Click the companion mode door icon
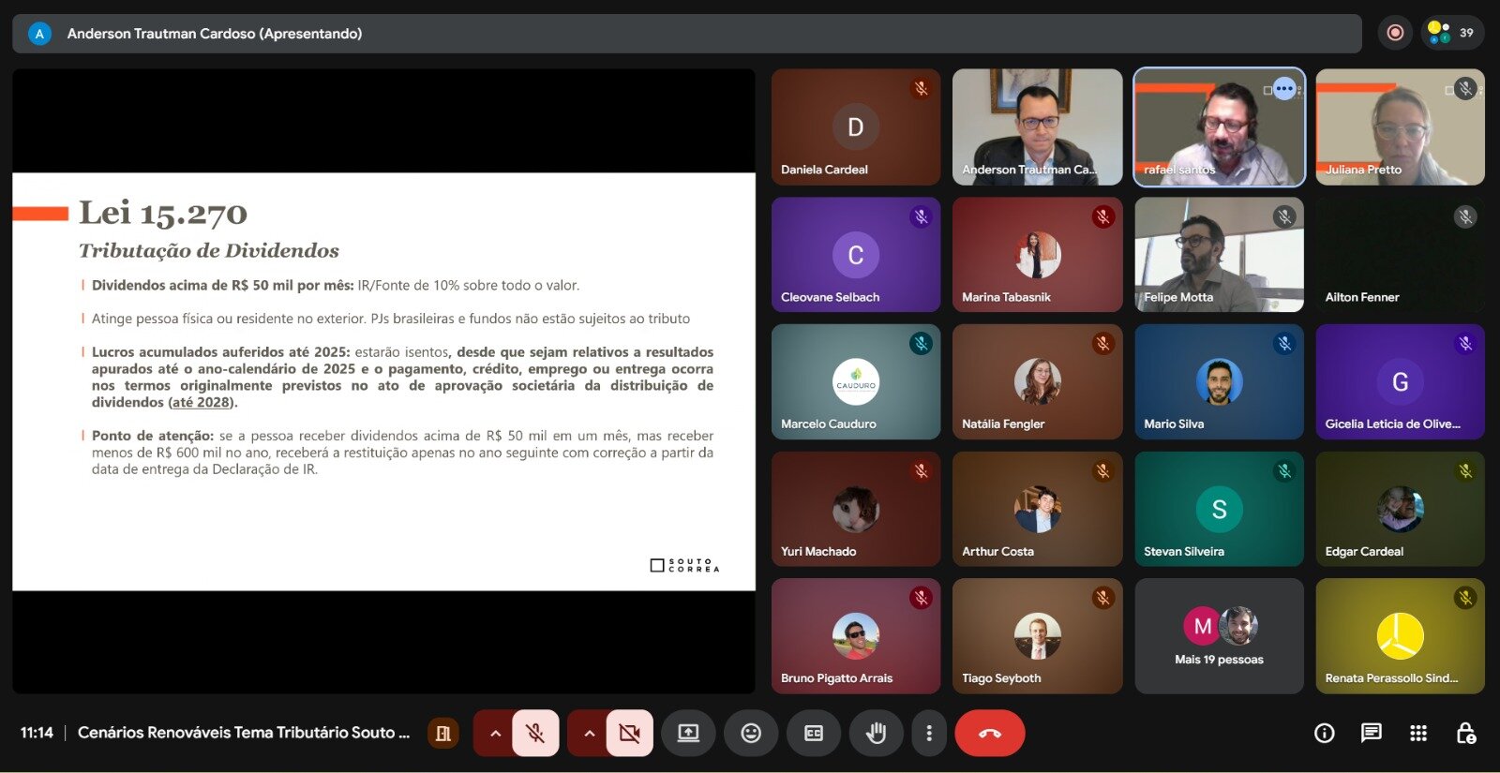1500x773 pixels. pos(442,733)
